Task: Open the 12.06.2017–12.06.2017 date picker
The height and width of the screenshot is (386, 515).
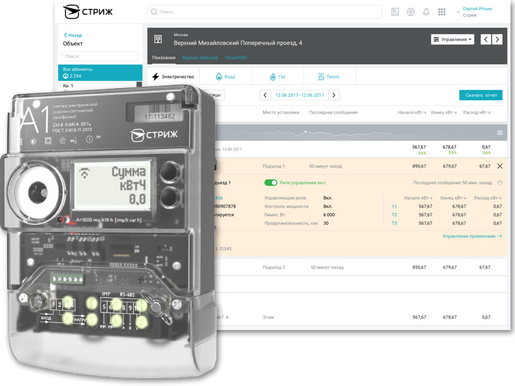Action: click(299, 95)
